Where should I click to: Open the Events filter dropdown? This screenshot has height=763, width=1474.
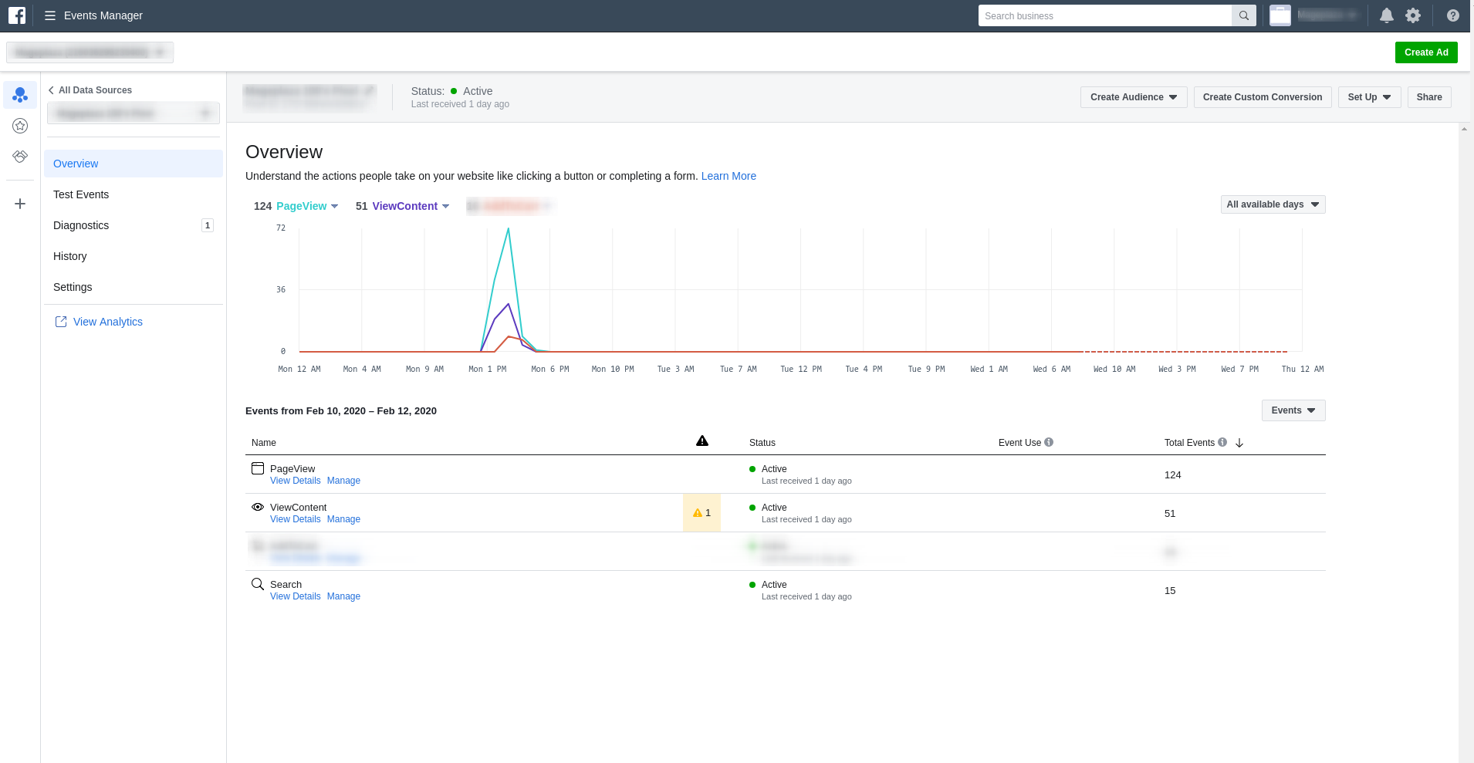coord(1293,410)
